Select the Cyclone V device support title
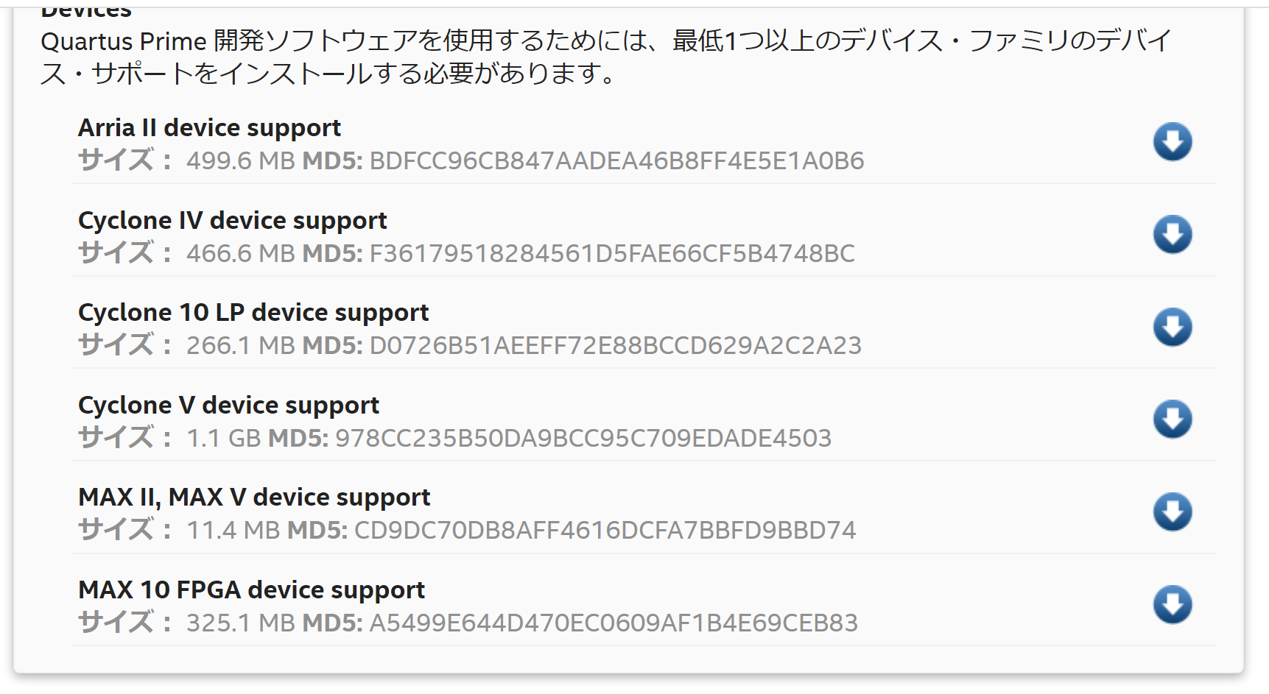Viewport: 1269px width, 694px height. click(x=228, y=404)
